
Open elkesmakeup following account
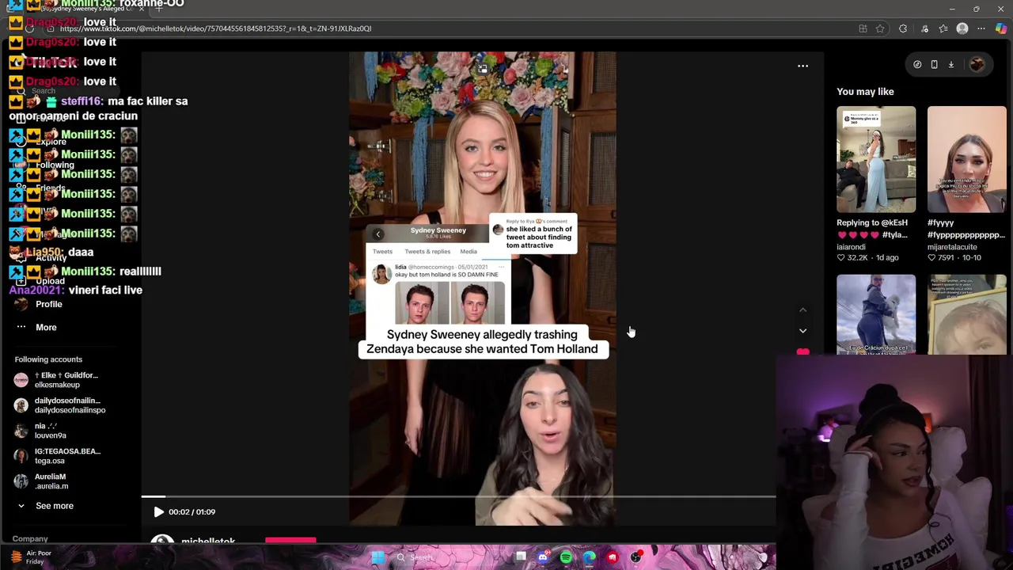tap(57, 380)
